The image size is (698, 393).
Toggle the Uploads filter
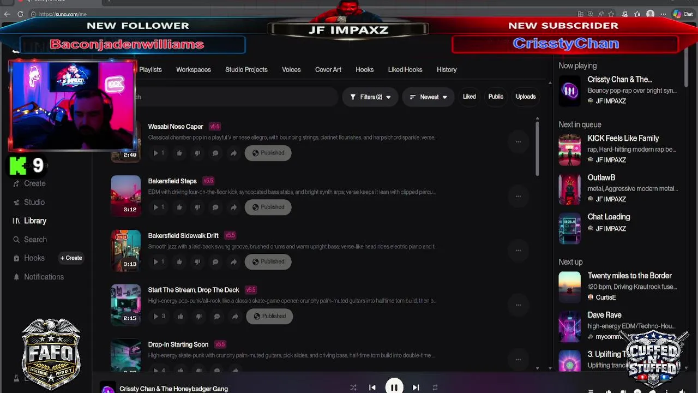[x=526, y=97]
